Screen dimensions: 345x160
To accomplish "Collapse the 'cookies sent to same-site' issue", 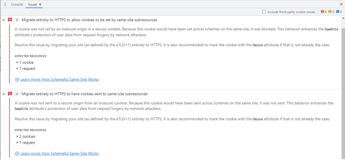I will click(4, 94).
